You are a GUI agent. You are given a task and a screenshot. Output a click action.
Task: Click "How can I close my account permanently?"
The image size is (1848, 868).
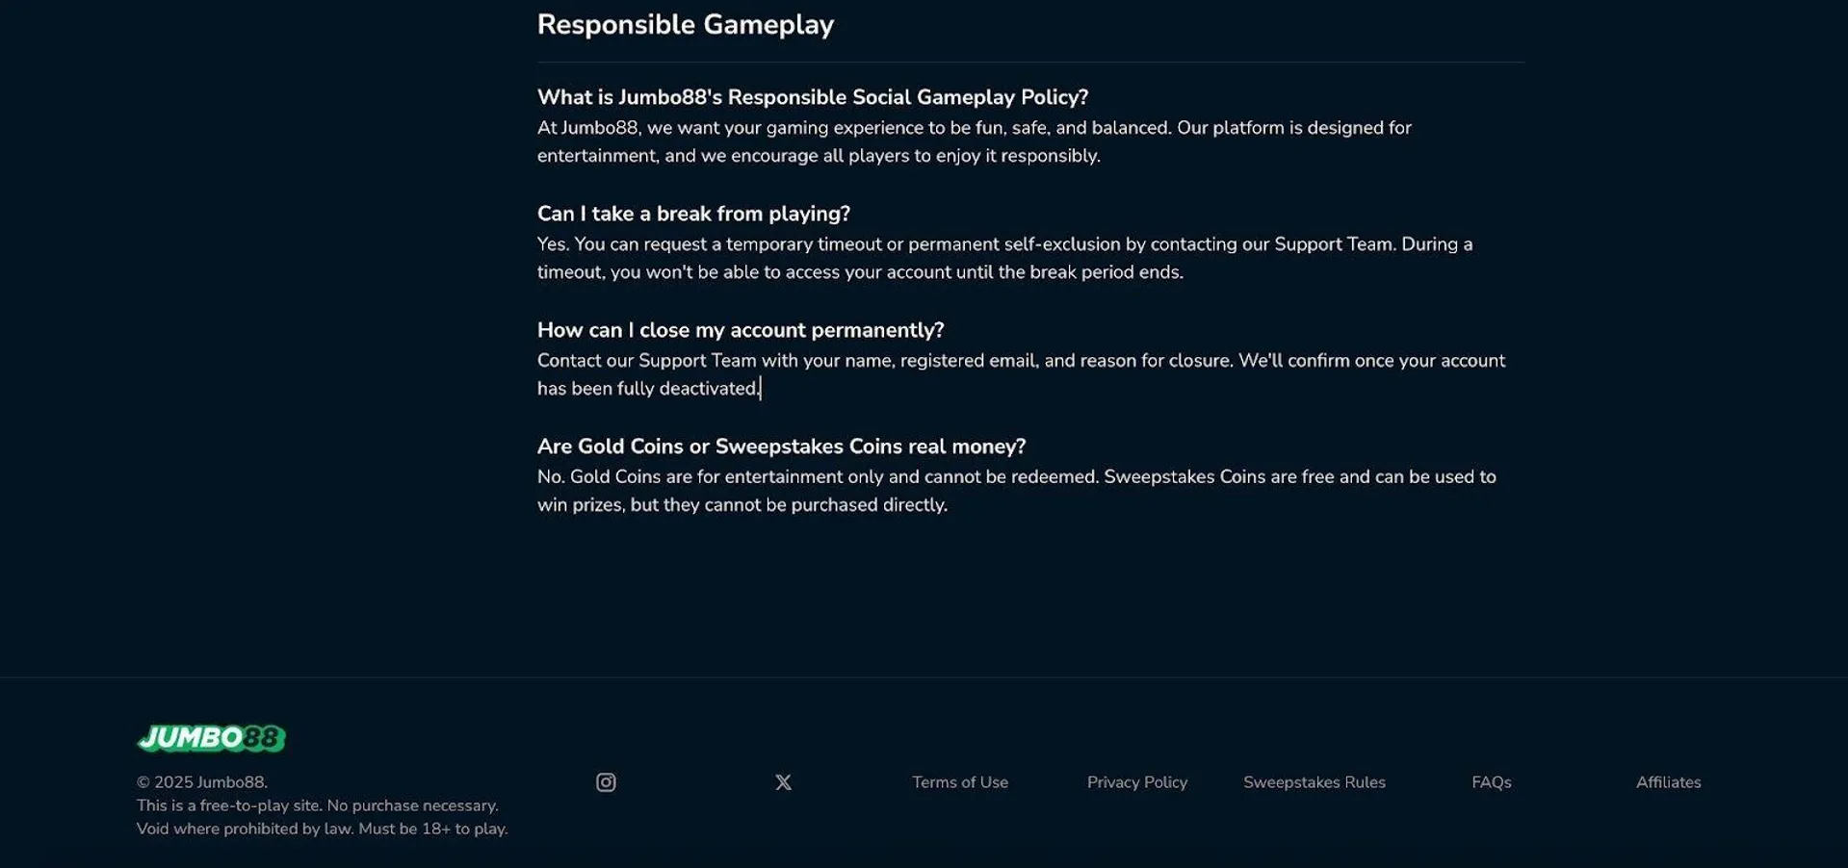click(x=740, y=330)
